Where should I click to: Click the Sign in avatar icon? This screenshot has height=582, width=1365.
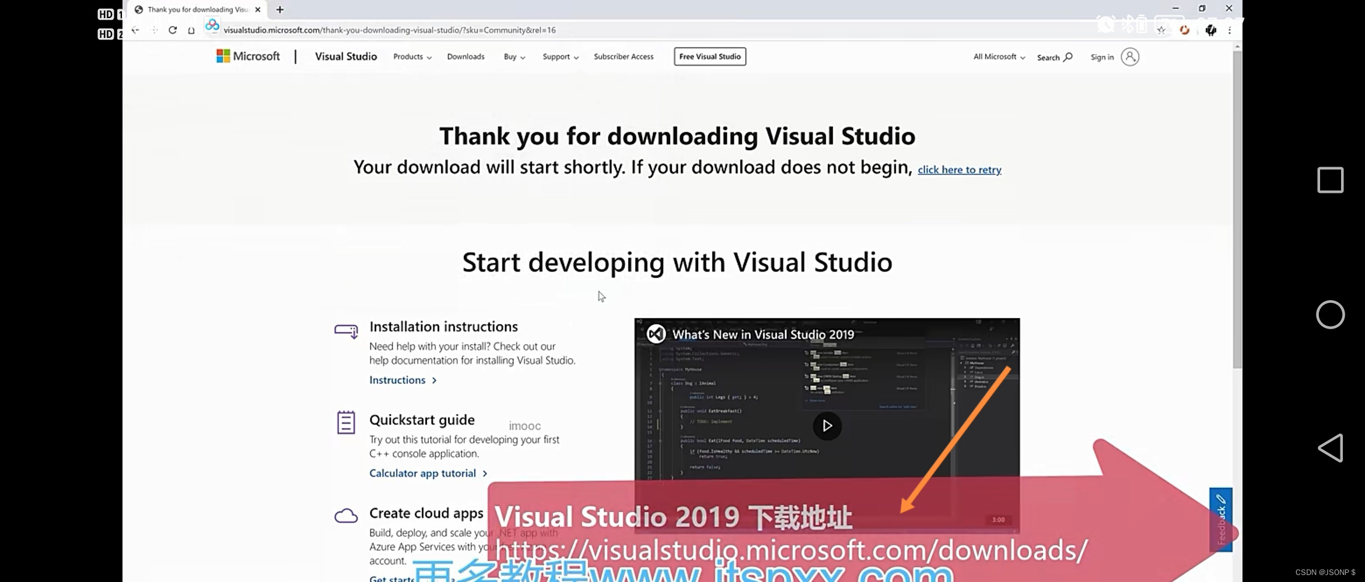point(1130,57)
